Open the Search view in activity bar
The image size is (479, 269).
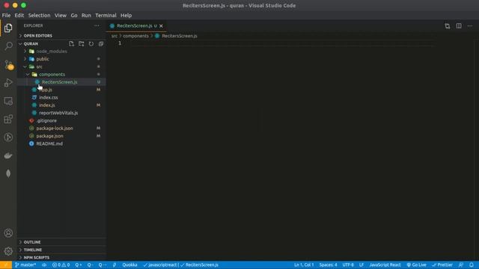click(x=8, y=46)
